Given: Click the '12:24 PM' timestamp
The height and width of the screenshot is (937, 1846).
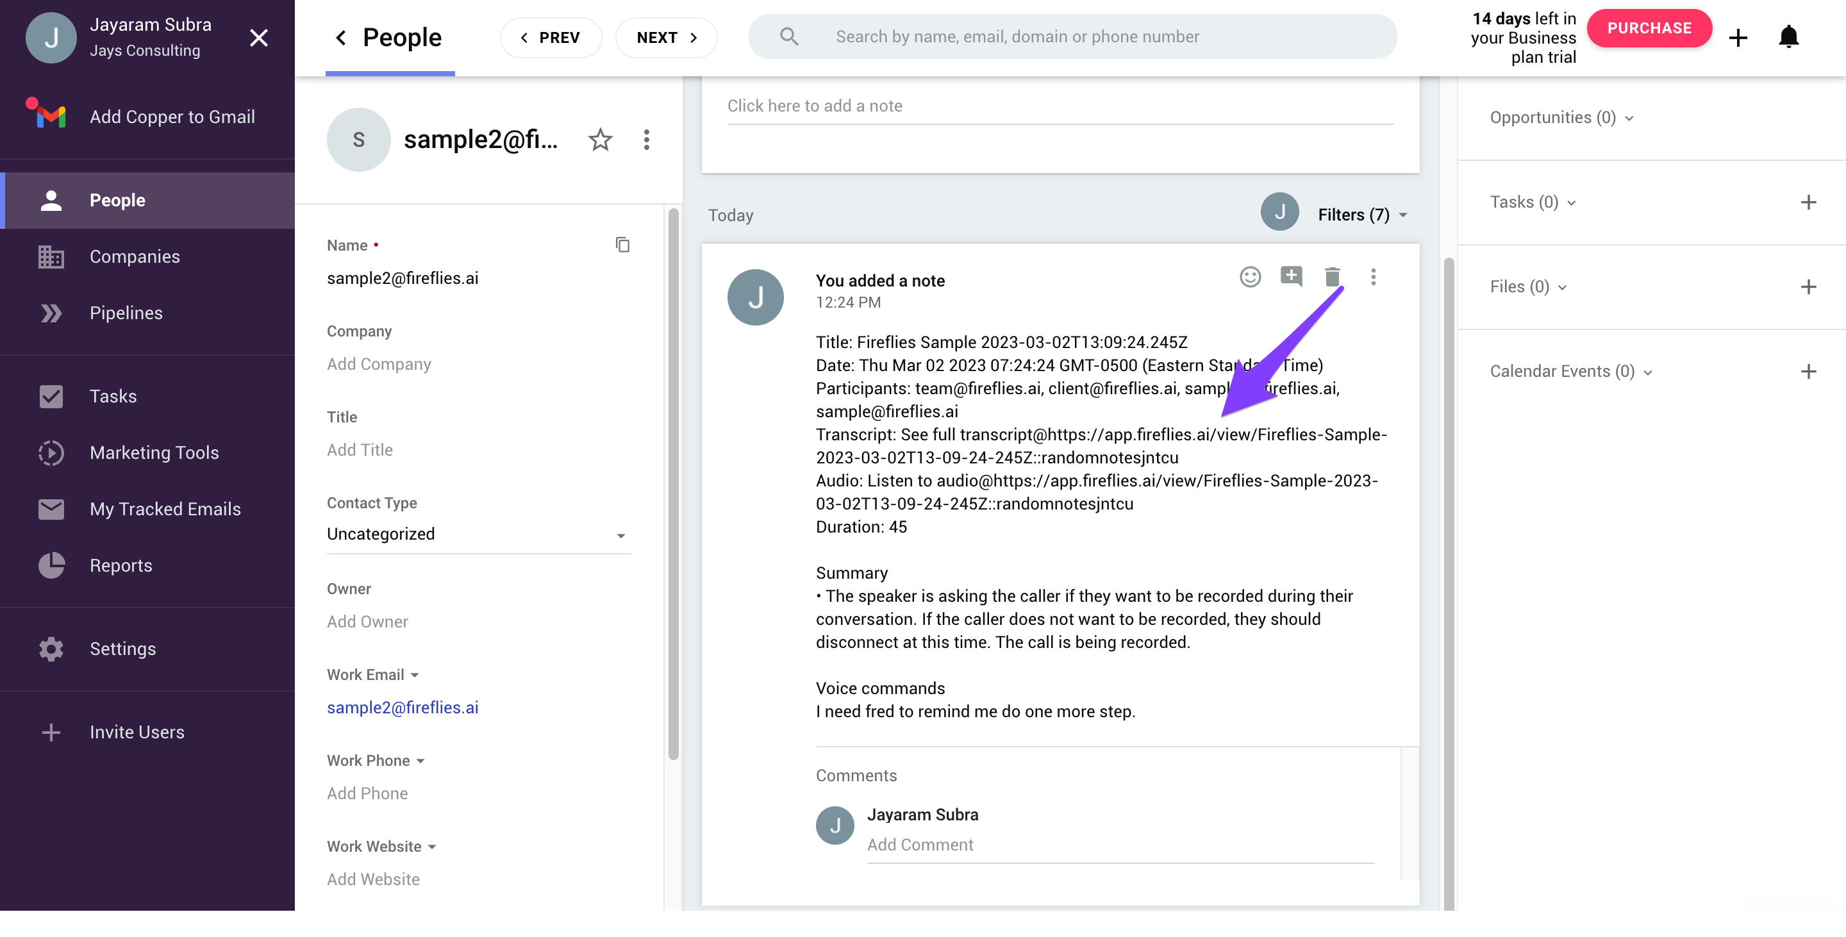Looking at the screenshot, I should pos(849,303).
